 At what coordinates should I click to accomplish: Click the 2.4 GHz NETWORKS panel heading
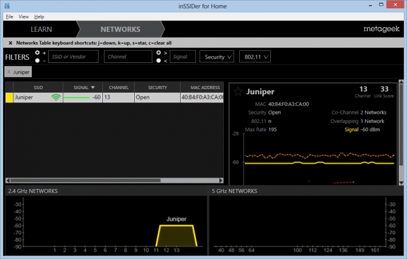32,191
